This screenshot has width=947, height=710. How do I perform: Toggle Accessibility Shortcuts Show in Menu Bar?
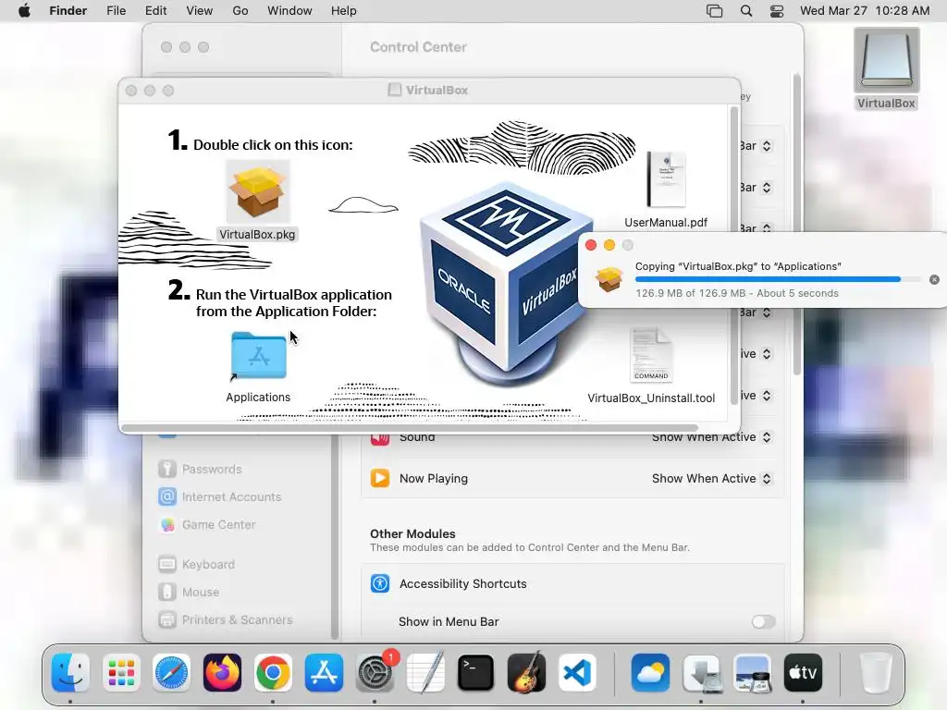763,622
